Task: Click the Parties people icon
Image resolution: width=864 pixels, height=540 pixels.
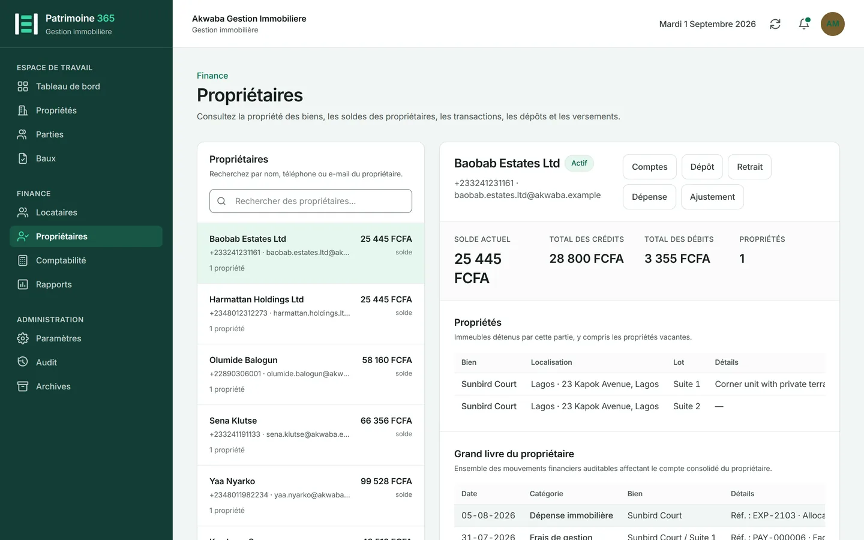Action: pyautogui.click(x=23, y=134)
